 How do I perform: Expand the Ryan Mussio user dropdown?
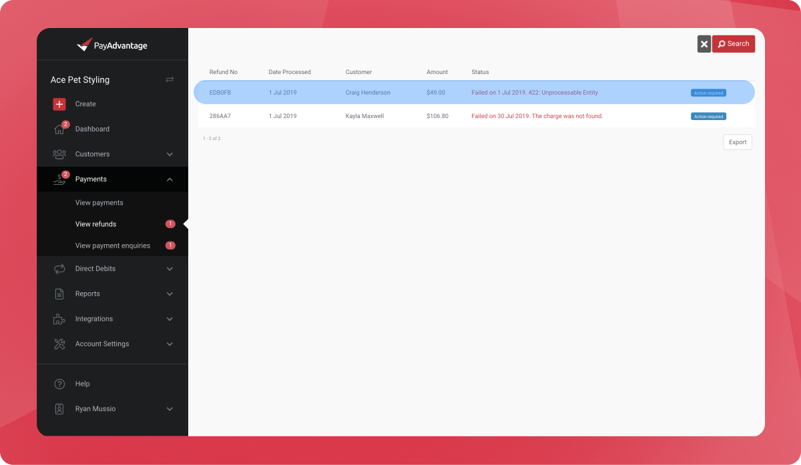point(170,409)
